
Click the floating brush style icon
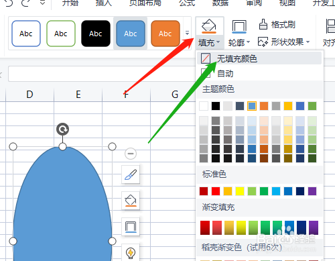tap(131, 174)
